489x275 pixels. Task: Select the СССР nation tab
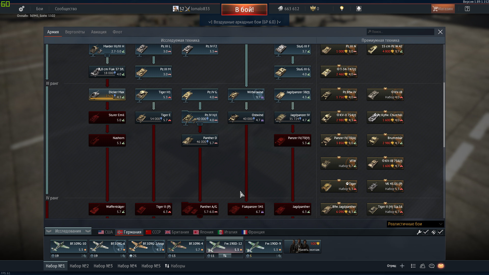click(x=153, y=232)
